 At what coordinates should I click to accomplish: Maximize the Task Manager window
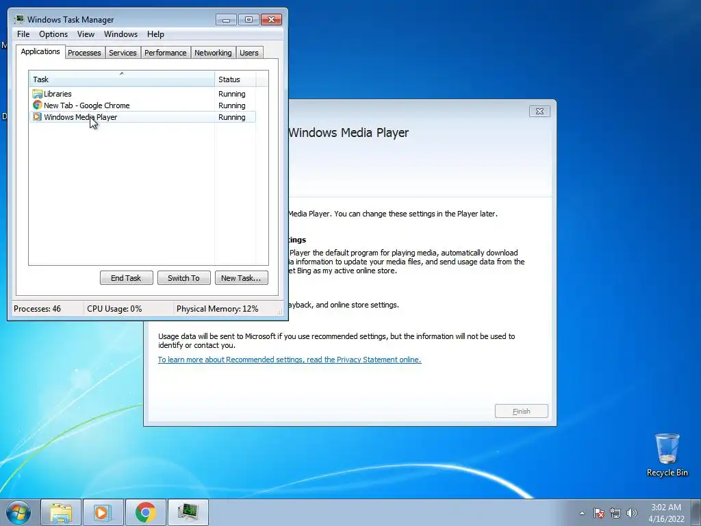point(248,20)
